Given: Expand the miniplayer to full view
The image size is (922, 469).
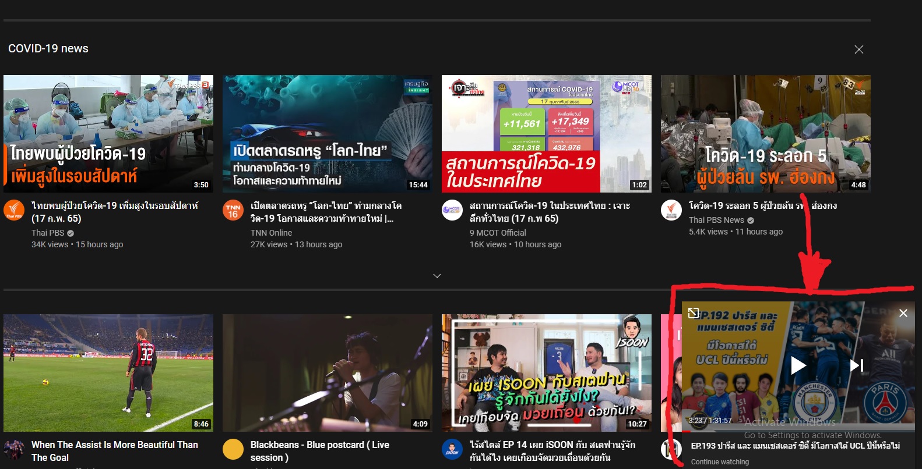Looking at the screenshot, I should [694, 313].
